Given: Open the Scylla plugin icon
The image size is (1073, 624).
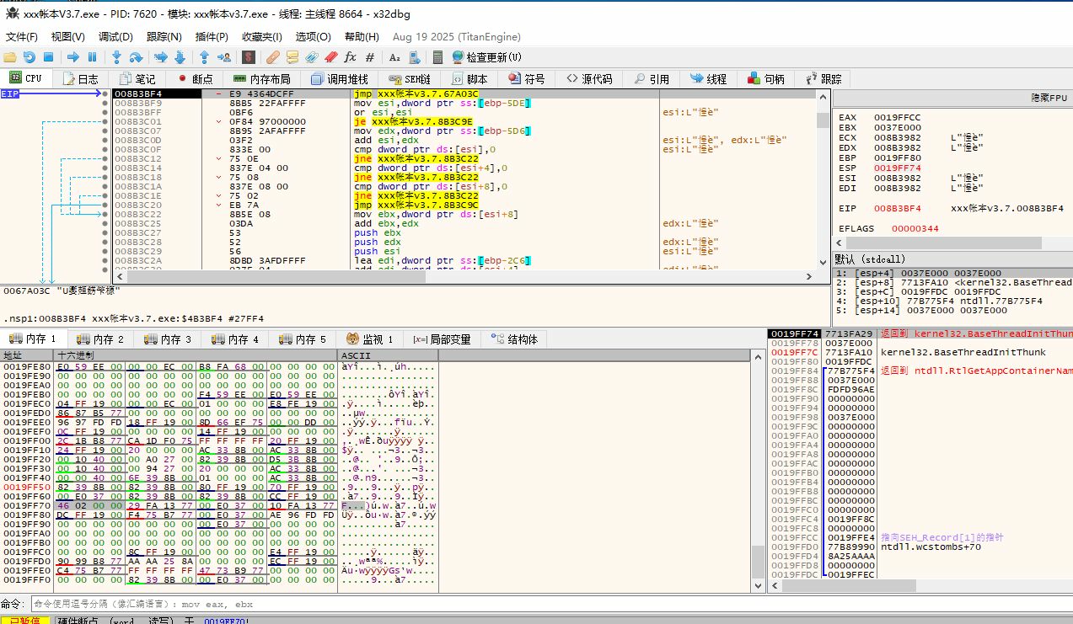Looking at the screenshot, I should (249, 57).
